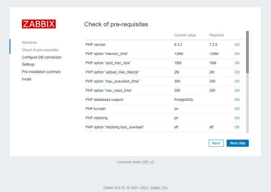
Task: Visit the Zabbix SIA link
Action: point(159,188)
